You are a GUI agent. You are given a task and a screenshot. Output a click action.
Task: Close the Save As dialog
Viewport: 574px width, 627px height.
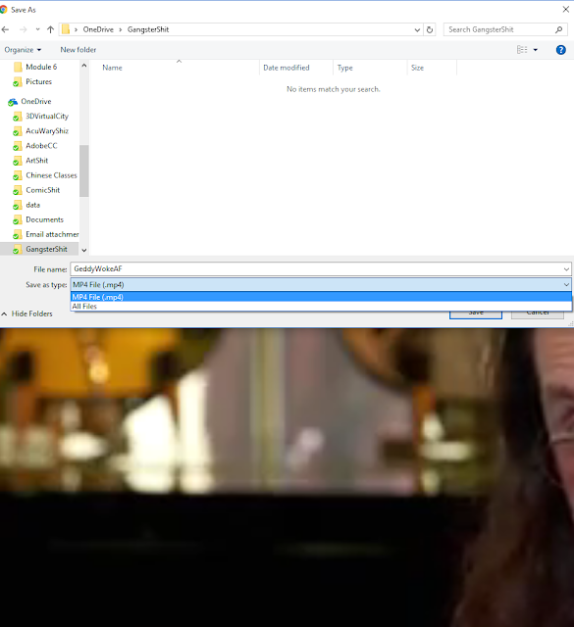(x=565, y=9)
